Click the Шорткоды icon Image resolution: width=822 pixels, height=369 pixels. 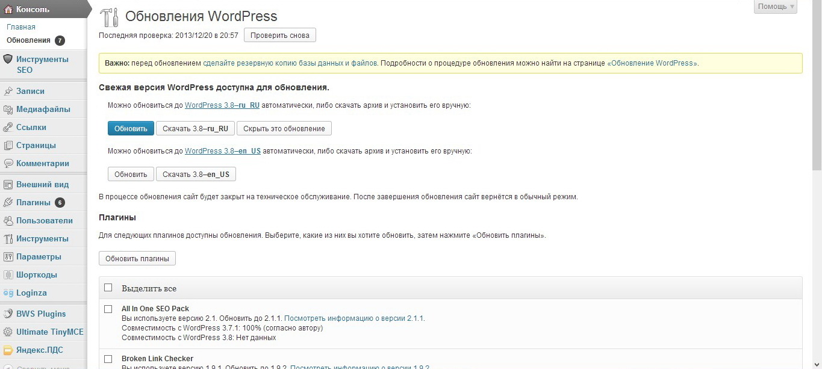pos(8,274)
